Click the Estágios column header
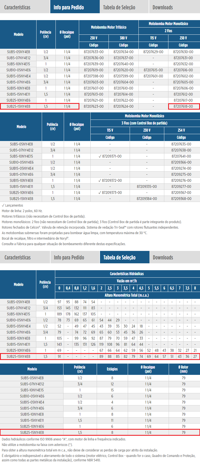The height and width of the screenshot is (463, 200). pos(112,369)
